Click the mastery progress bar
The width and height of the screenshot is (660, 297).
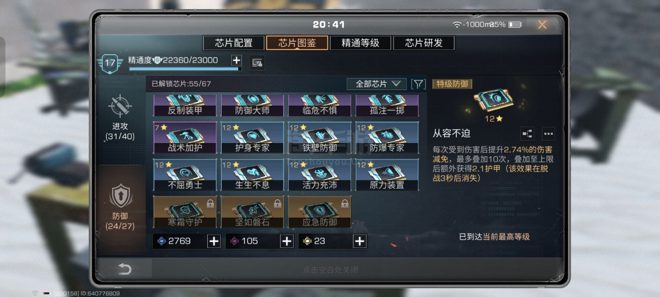[185, 69]
